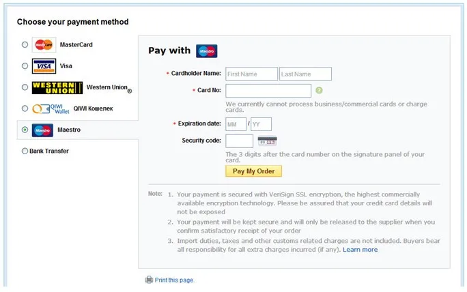Select the Visa radio button

point(25,66)
